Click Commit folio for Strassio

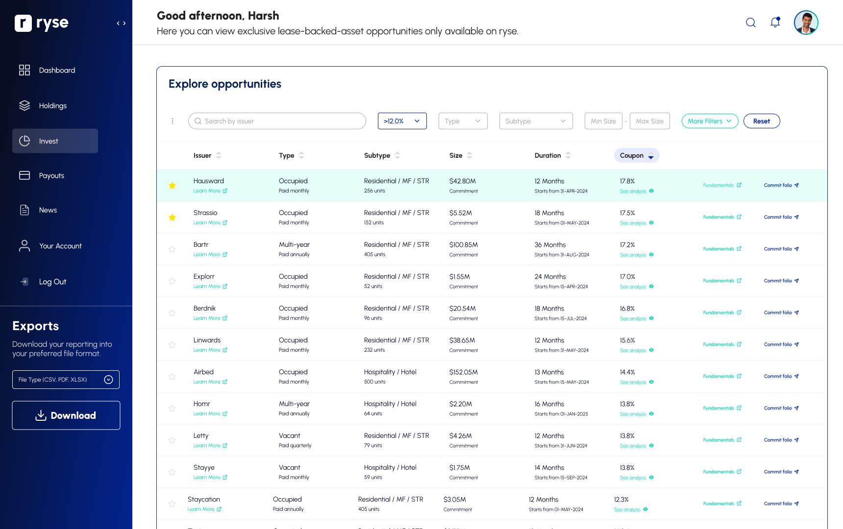click(x=781, y=217)
